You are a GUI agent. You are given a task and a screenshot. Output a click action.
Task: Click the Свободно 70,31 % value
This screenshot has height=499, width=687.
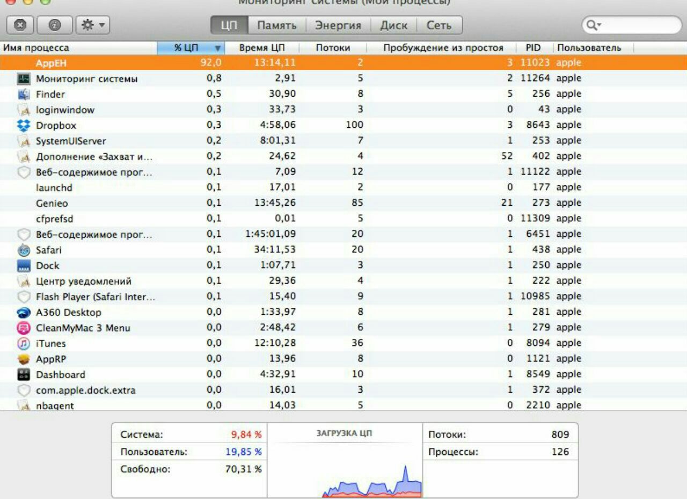pos(244,469)
